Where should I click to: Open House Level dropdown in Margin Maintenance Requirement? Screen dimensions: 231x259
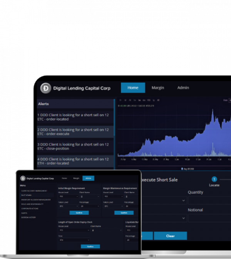click(x=113, y=197)
